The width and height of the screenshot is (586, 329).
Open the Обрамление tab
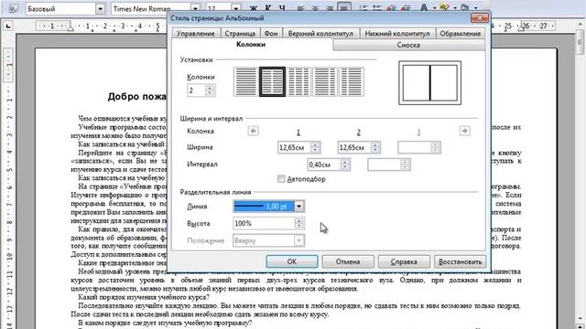click(460, 33)
